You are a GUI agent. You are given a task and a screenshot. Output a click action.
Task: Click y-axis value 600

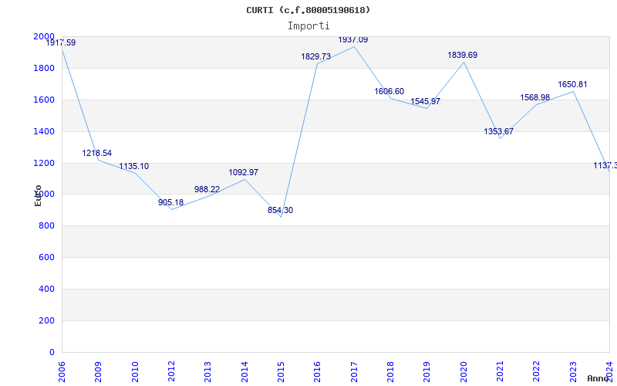coord(46,258)
